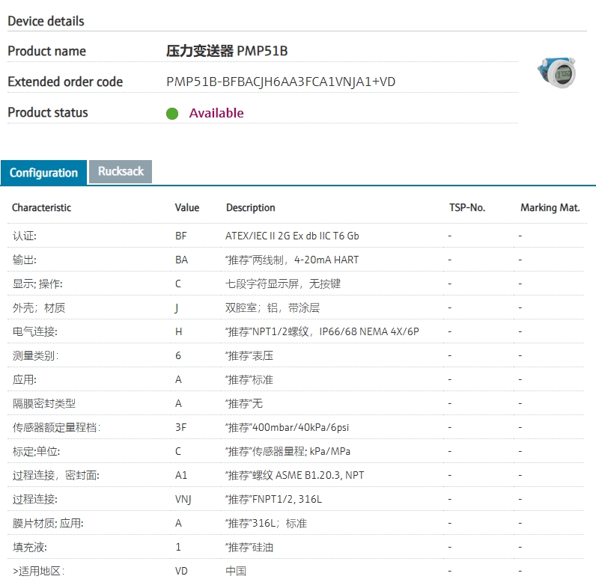Switch to the Rucksack tab

[x=121, y=171]
